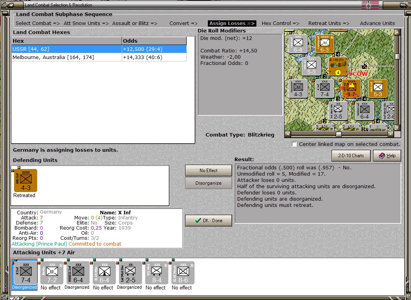Click the map horizontal scrollbar thumb
411x300 pixels.
click(339, 134)
